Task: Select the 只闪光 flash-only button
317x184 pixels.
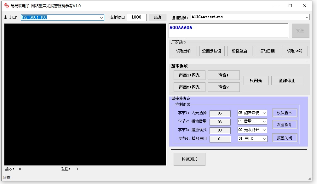Action: [256, 81]
